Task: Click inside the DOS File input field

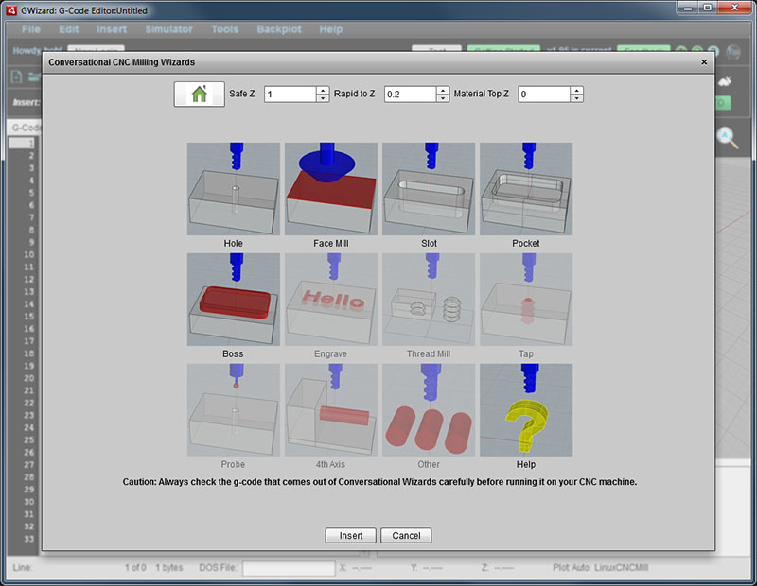Action: [287, 568]
